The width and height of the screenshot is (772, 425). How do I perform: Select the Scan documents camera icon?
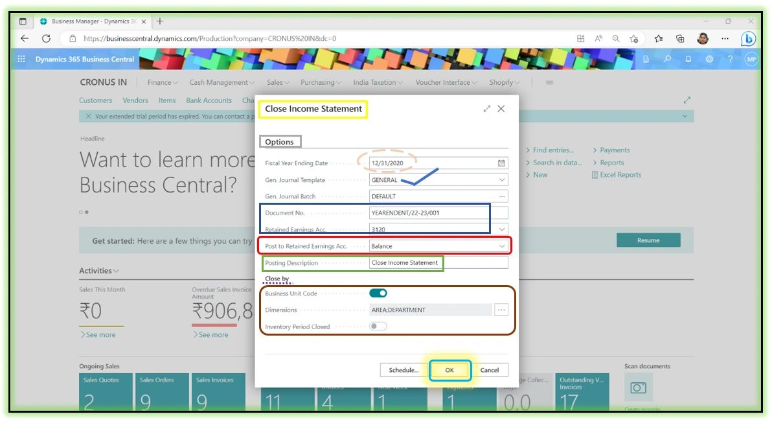pyautogui.click(x=639, y=386)
